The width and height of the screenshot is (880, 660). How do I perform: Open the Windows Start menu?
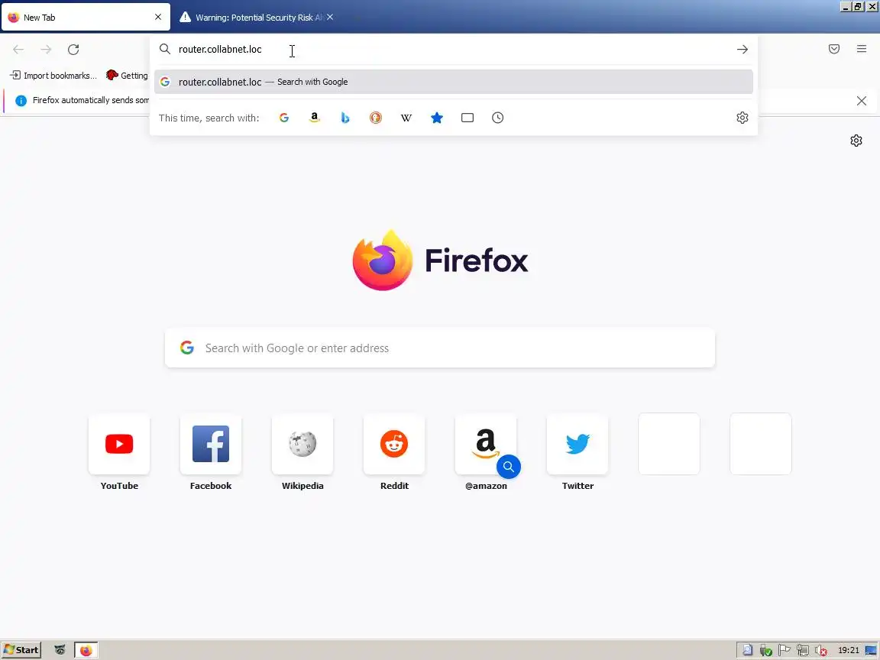[21, 650]
